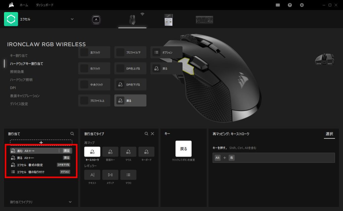Select the USB wireless receiver device

coord(168,20)
